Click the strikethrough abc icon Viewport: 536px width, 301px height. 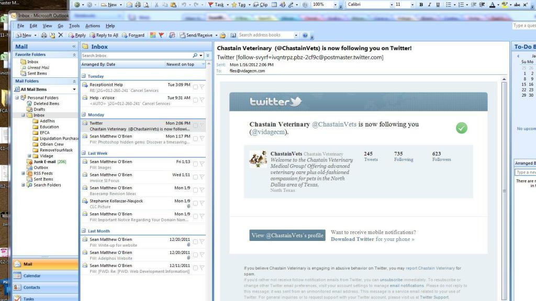(517, 4)
